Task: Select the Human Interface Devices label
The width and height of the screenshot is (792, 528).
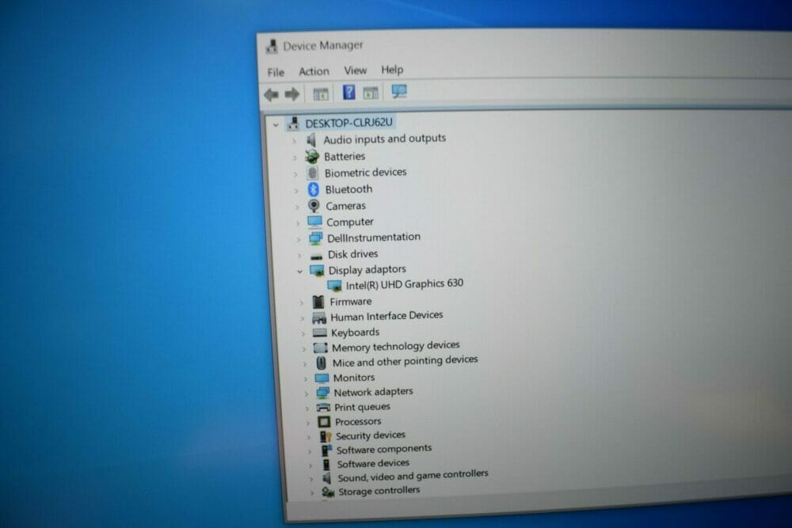Action: point(386,316)
